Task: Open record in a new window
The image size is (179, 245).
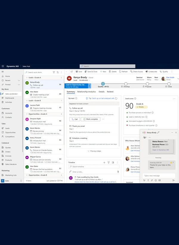Action: [x=72, y=72]
